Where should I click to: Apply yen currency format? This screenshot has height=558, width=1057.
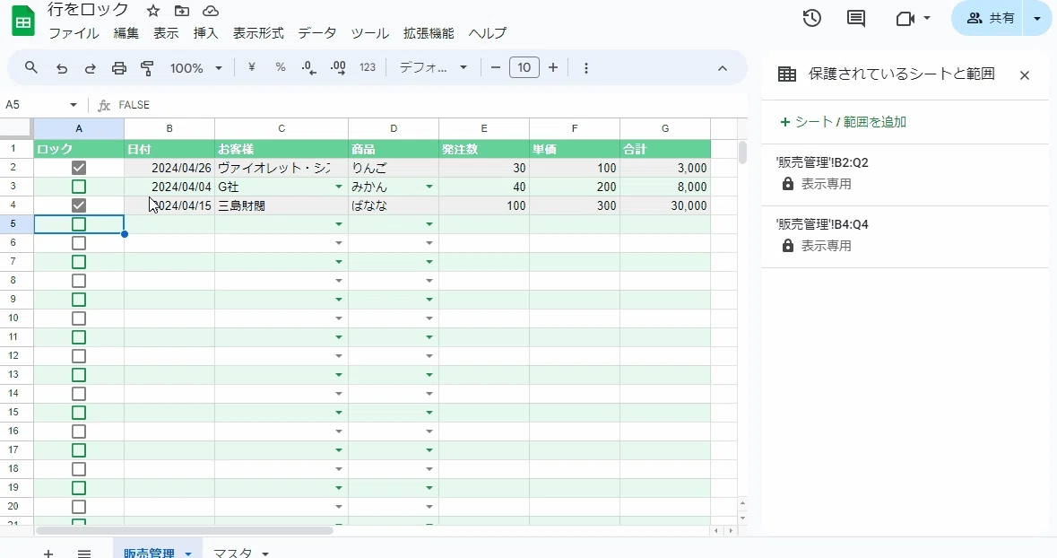[251, 67]
